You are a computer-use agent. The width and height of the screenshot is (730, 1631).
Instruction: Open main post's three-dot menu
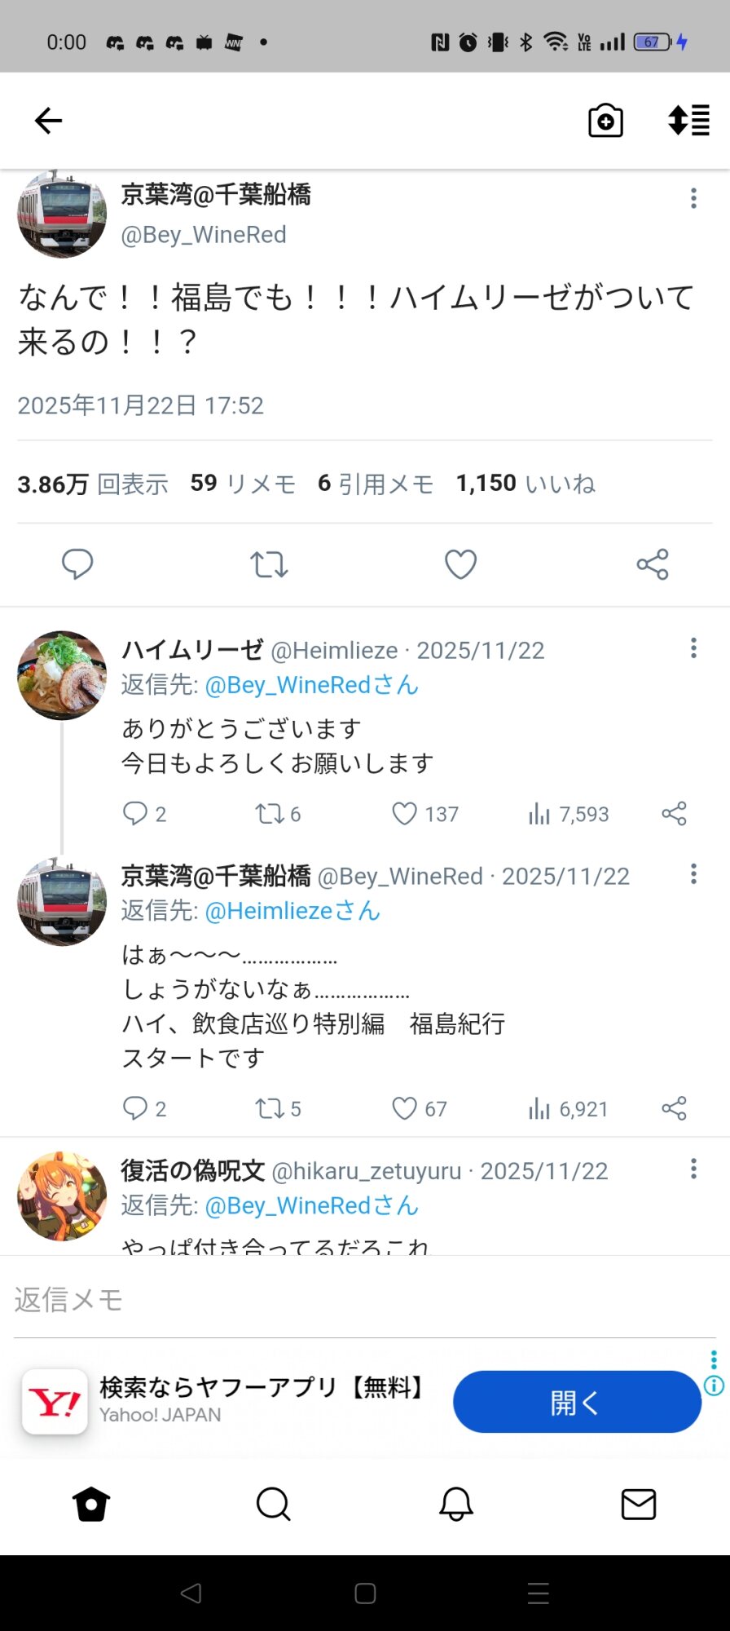click(x=693, y=198)
